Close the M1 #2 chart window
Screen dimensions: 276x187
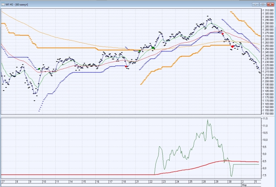click(271, 4)
